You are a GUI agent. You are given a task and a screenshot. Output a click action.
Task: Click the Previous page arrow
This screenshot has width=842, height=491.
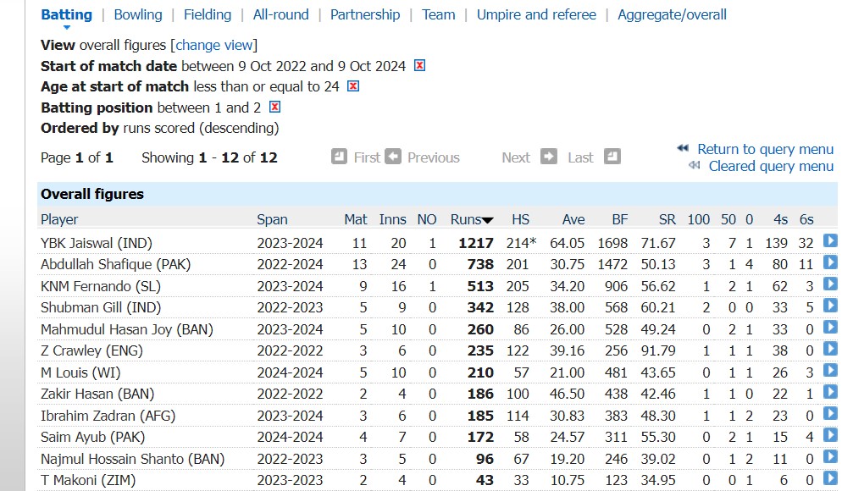point(393,157)
